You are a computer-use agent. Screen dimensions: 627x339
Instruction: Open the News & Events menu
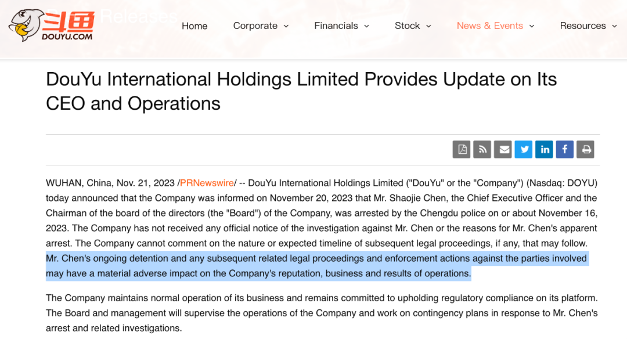point(490,26)
